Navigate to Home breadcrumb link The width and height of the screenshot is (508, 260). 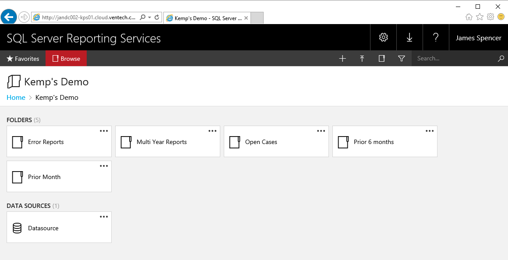[x=16, y=98]
